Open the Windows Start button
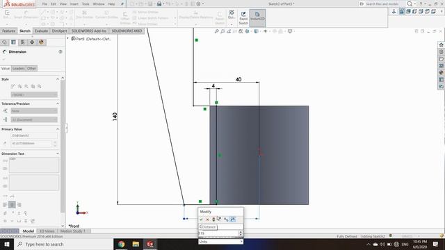 click(6, 244)
